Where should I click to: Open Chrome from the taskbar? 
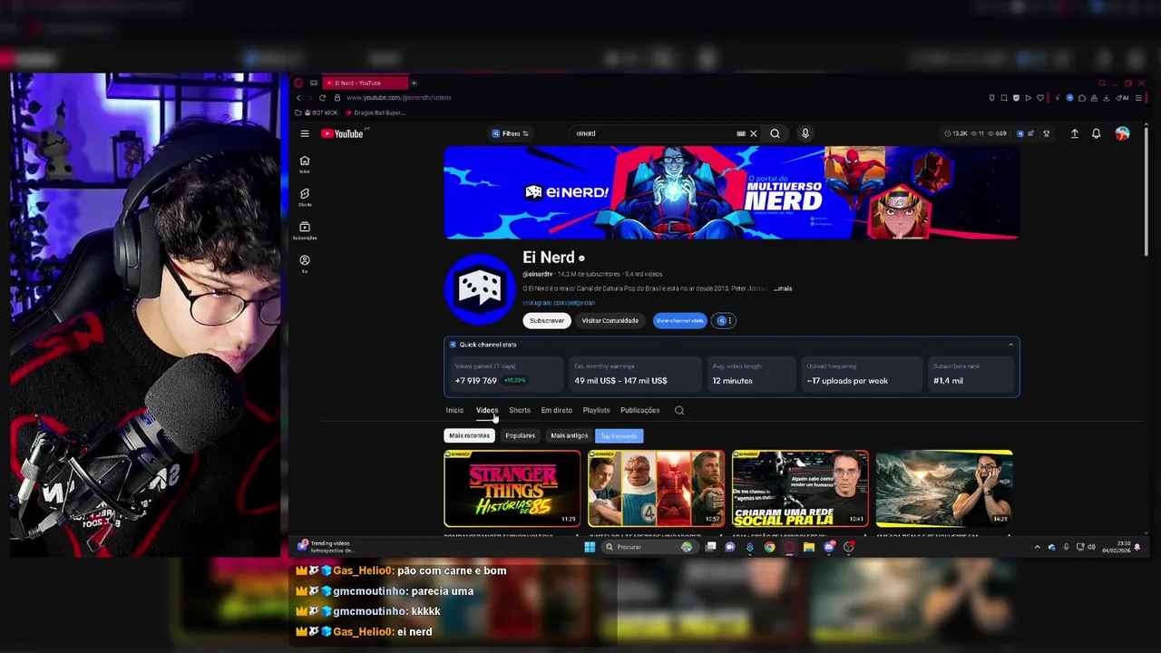769,547
